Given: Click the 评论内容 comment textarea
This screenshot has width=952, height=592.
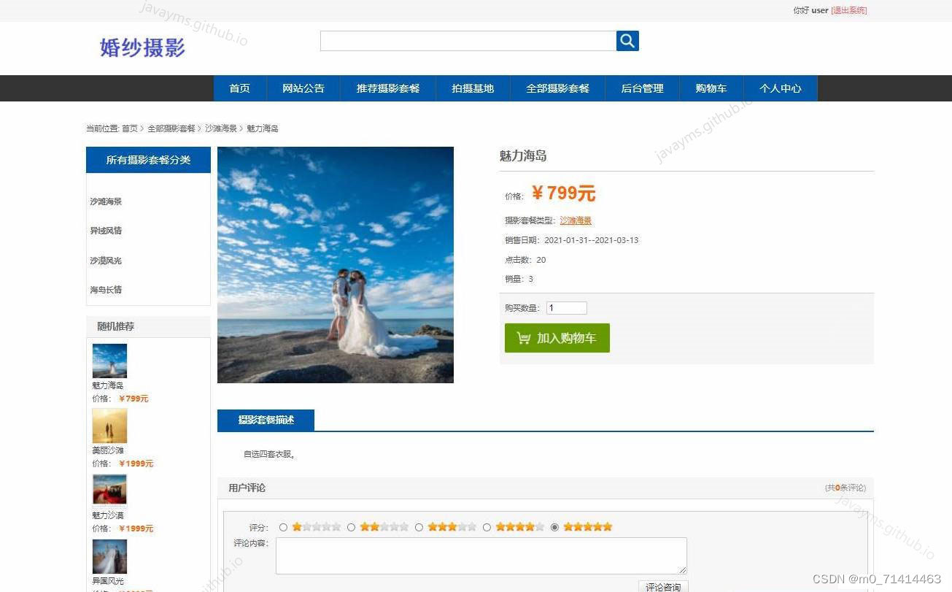Looking at the screenshot, I should 481,556.
